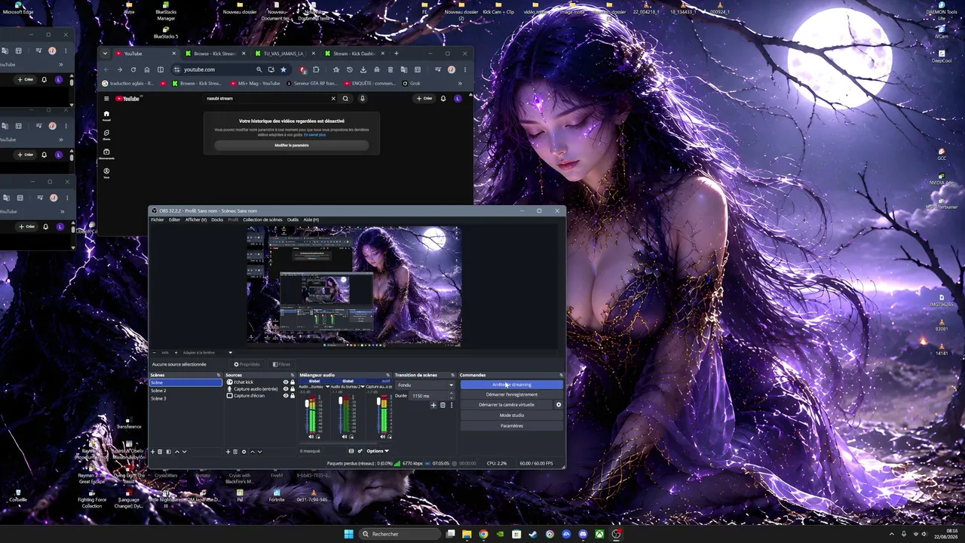The height and width of the screenshot is (543, 965).
Task: Start YouTube voice search with the microphone
Action: (x=363, y=98)
